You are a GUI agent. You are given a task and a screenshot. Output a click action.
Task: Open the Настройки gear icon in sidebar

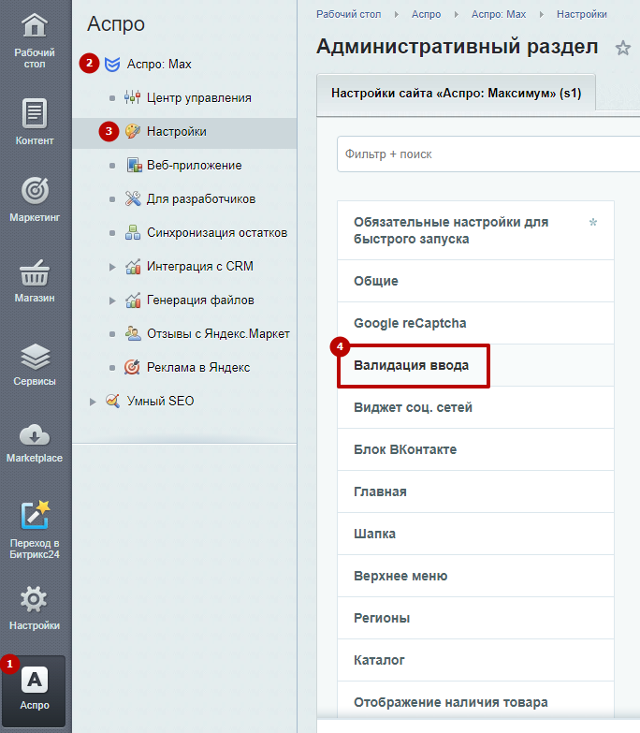point(35,599)
